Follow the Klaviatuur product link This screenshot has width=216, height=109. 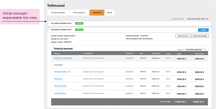[58, 79]
